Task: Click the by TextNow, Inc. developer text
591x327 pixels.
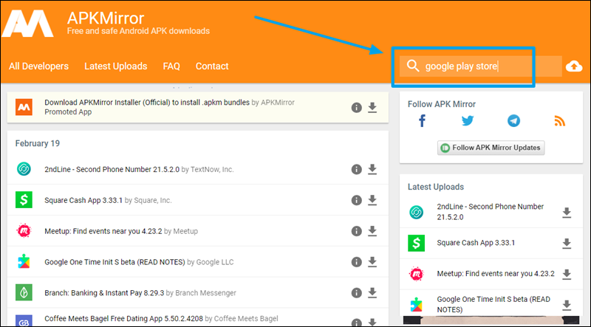Action: click(208, 170)
